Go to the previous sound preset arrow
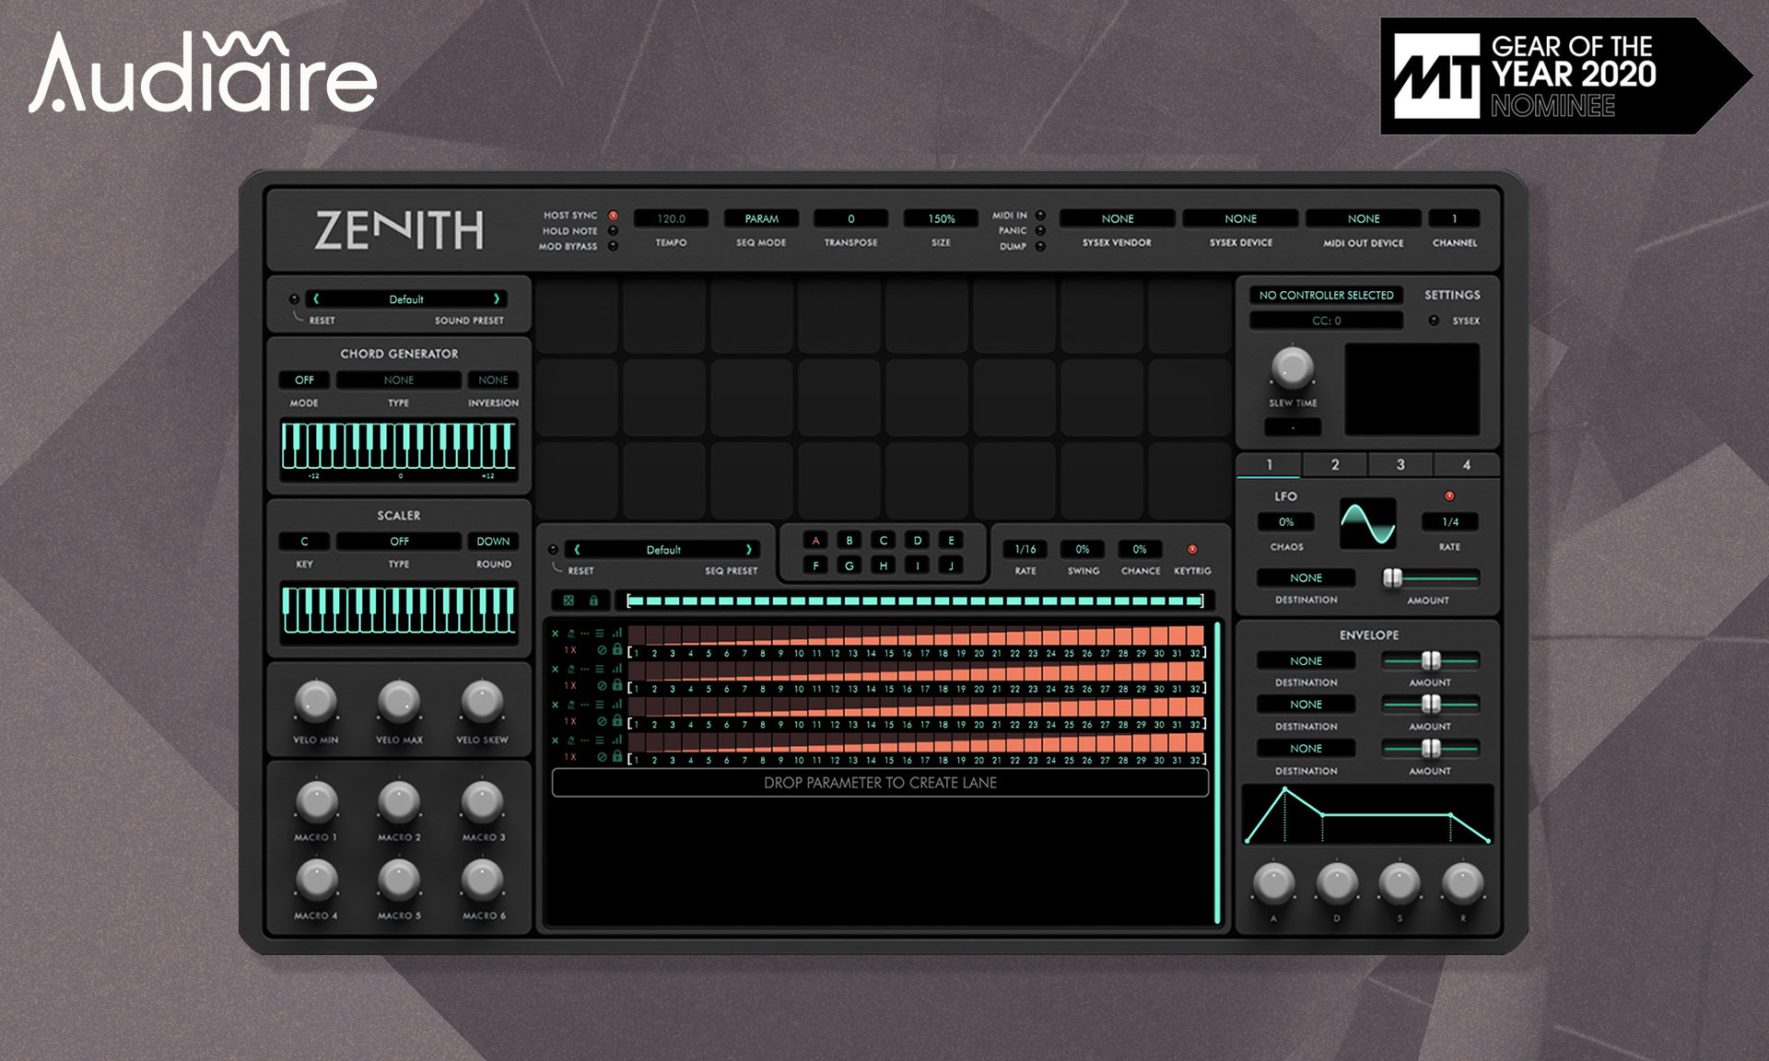Viewport: 1769px width, 1061px height. [316, 299]
